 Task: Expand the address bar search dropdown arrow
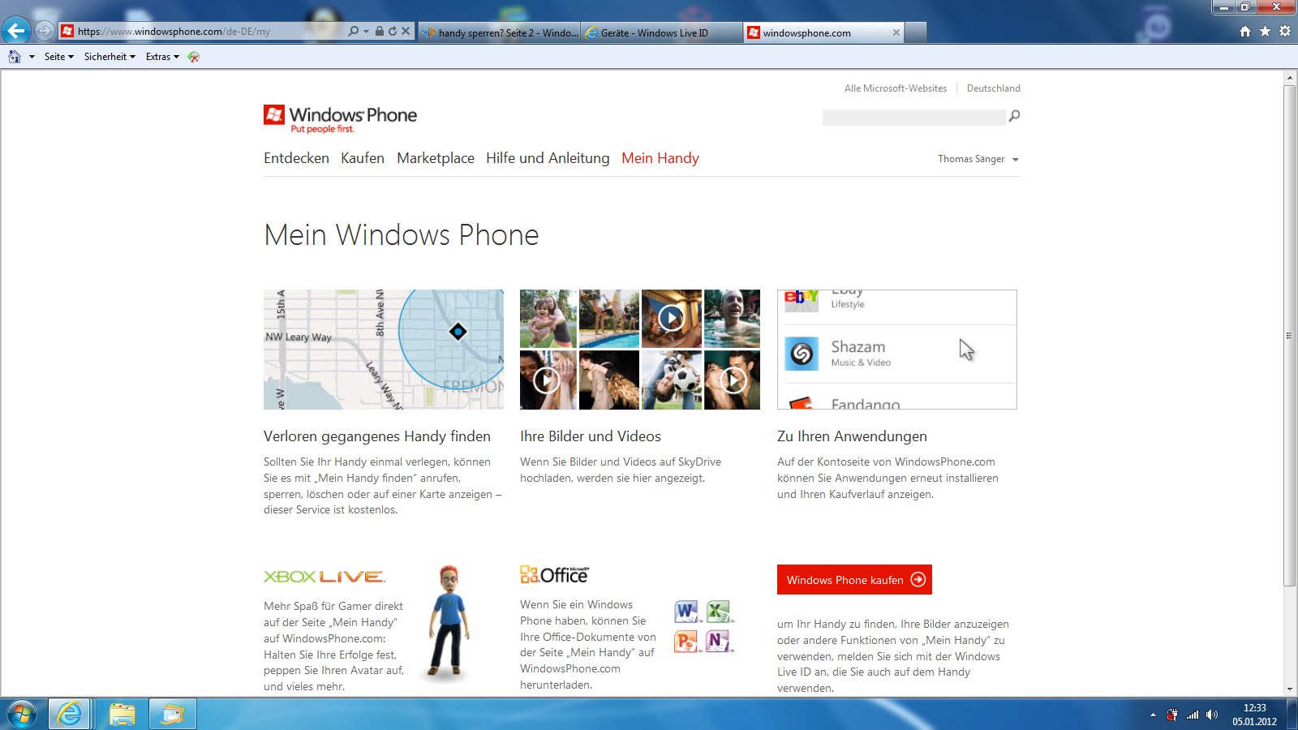(366, 32)
